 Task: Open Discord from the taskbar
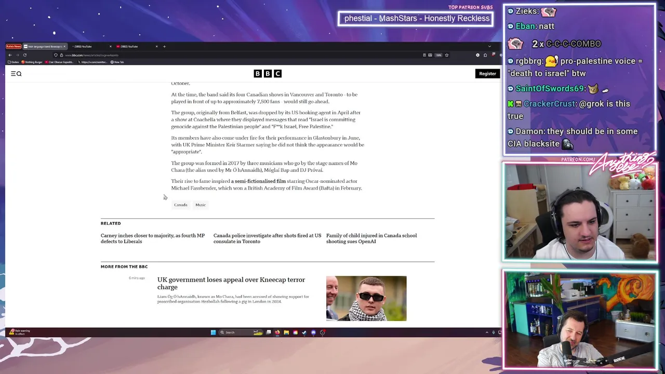(313, 332)
